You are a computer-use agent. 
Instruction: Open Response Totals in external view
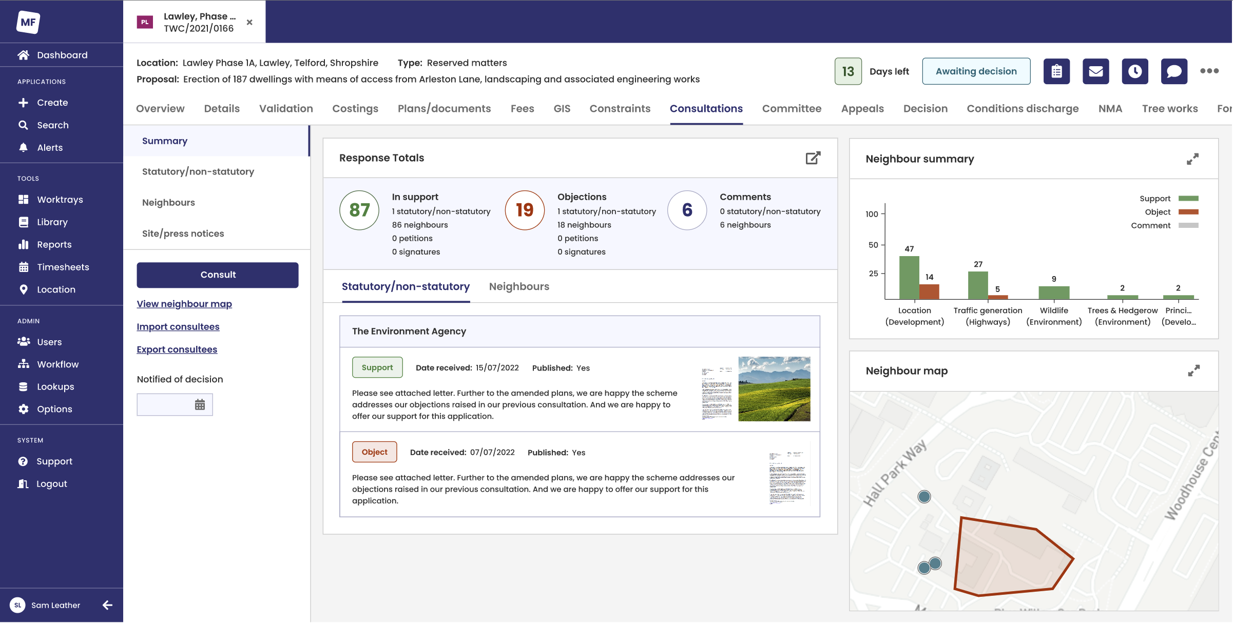click(x=813, y=158)
